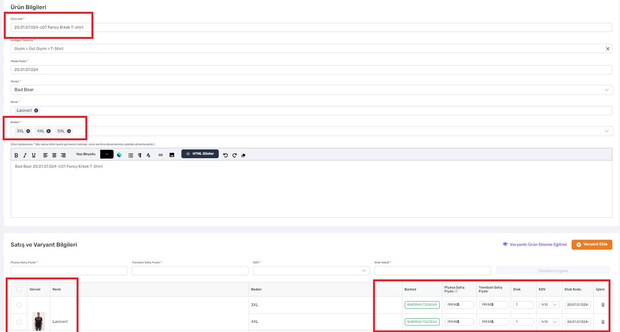
Task: Insert a hyperlink via the link icon
Action: 160,155
